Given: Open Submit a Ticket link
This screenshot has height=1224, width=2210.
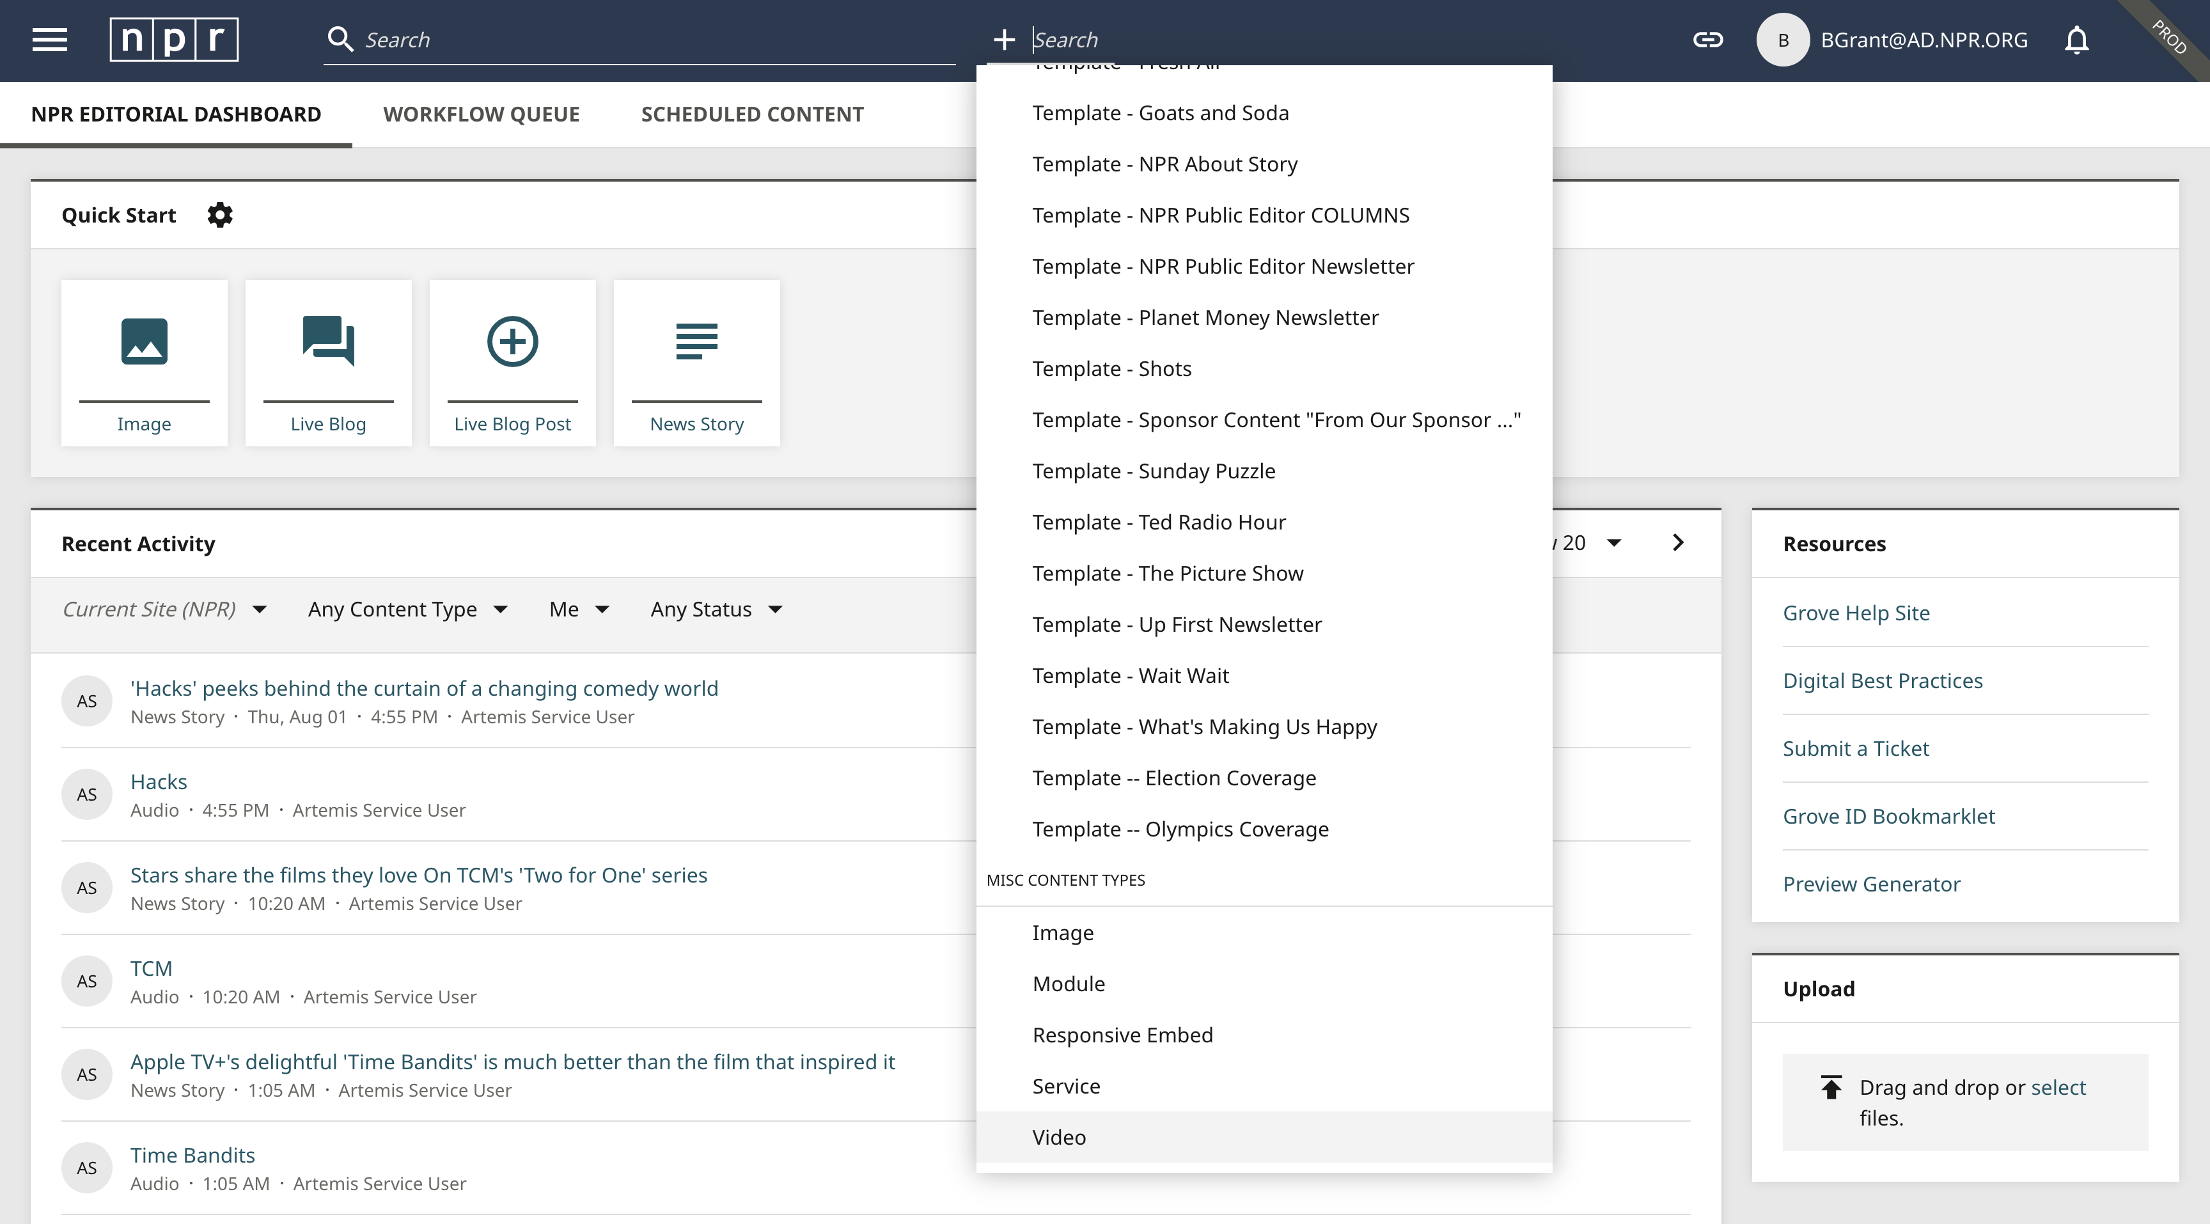Looking at the screenshot, I should click(x=1856, y=748).
